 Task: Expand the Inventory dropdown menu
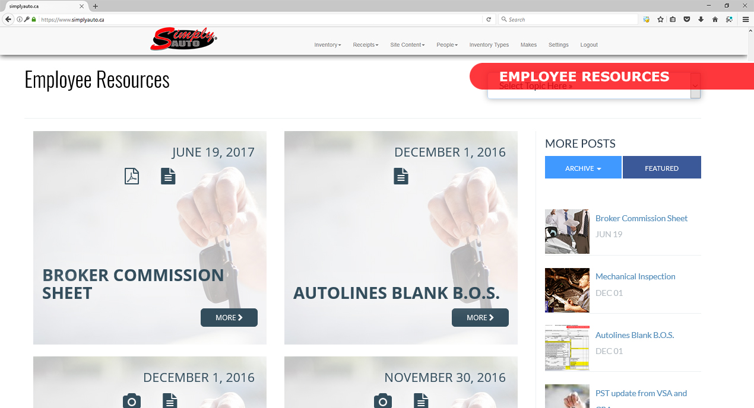pyautogui.click(x=328, y=45)
